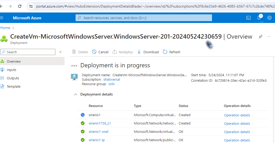Open the Cloud Shell icon
The image size is (275, 143).
click(x=248, y=18)
